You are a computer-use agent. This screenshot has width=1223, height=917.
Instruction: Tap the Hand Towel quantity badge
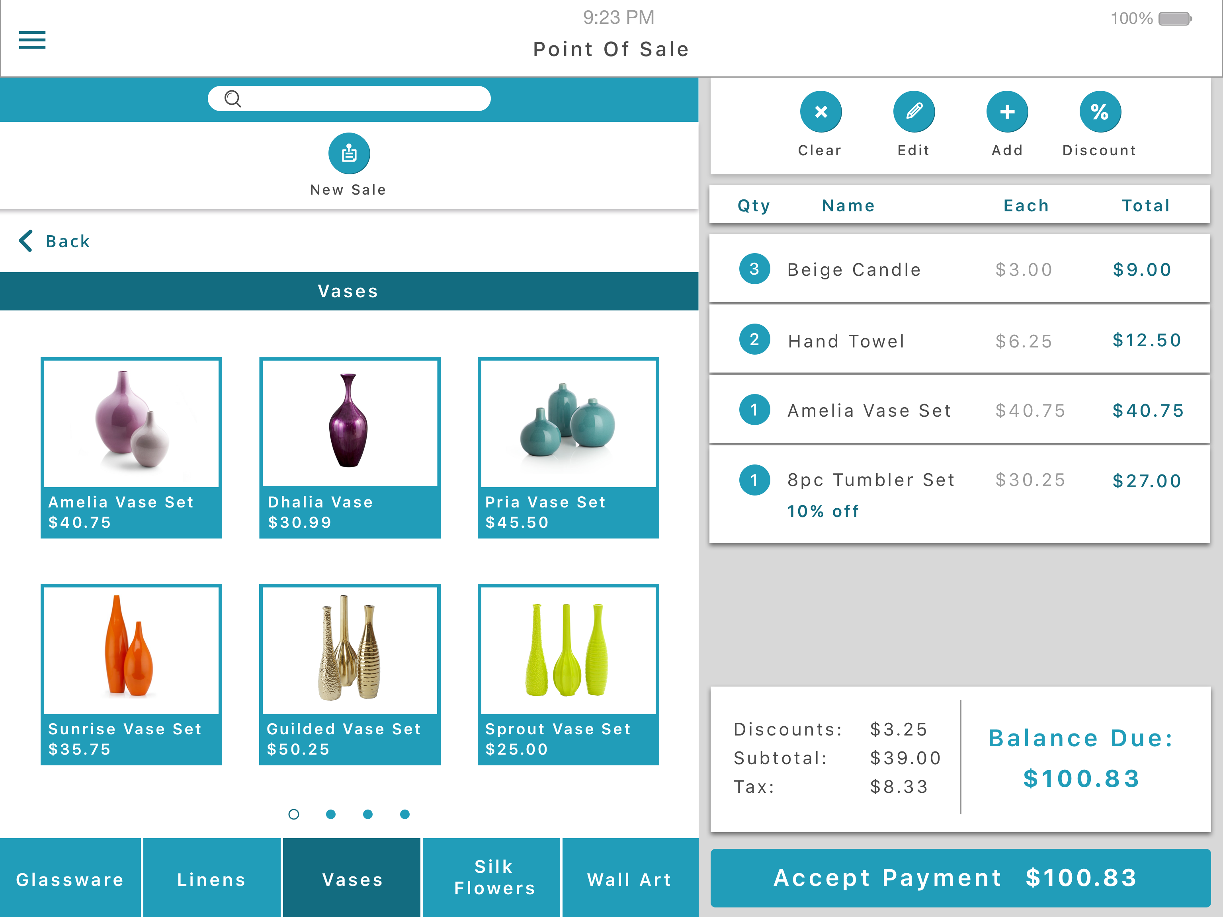(x=754, y=339)
